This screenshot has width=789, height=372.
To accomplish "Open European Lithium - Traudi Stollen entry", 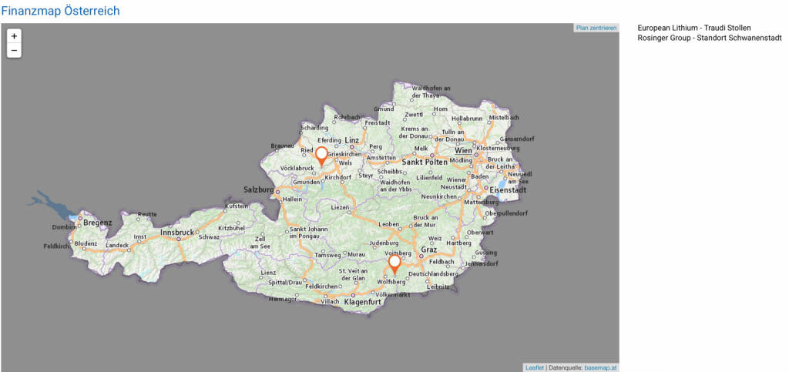I will 694,28.
